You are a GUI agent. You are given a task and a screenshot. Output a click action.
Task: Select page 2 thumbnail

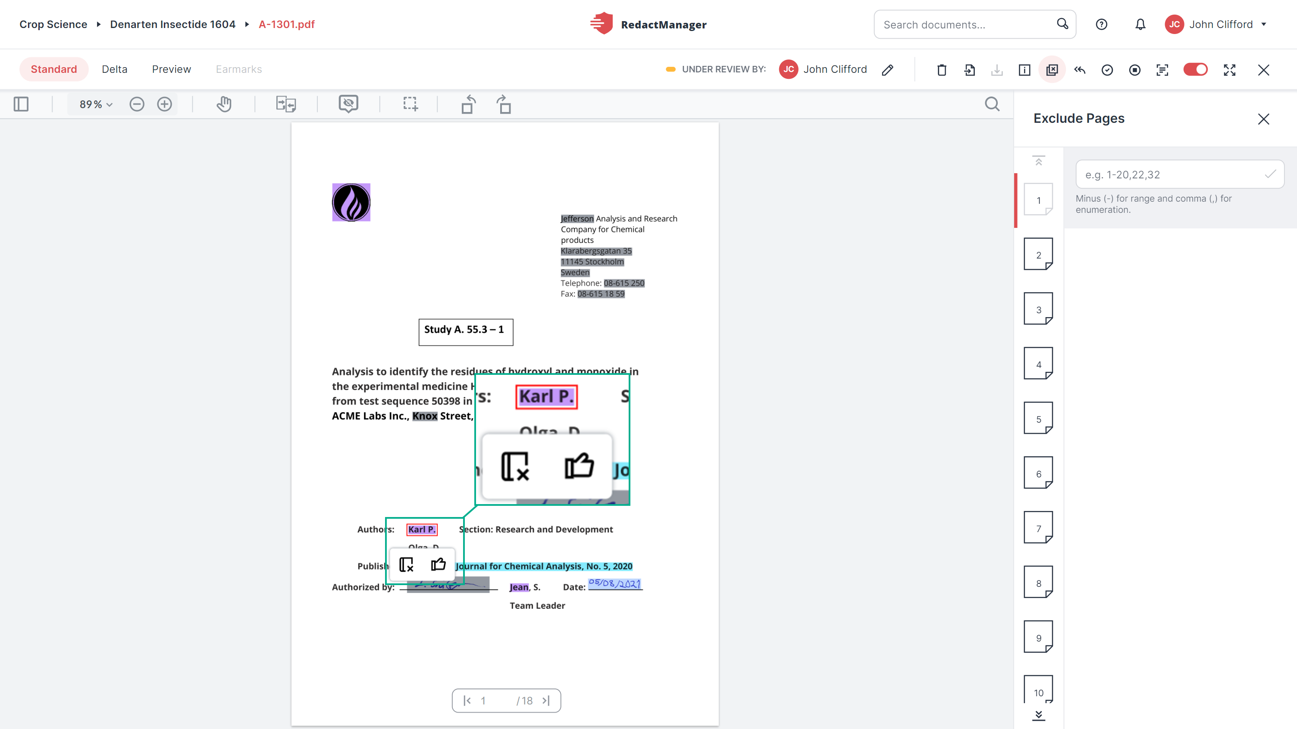click(x=1039, y=255)
